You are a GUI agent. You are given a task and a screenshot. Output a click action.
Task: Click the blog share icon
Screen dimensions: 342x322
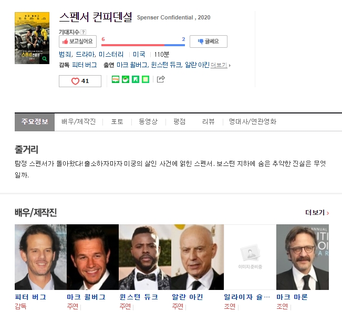[x=116, y=79]
